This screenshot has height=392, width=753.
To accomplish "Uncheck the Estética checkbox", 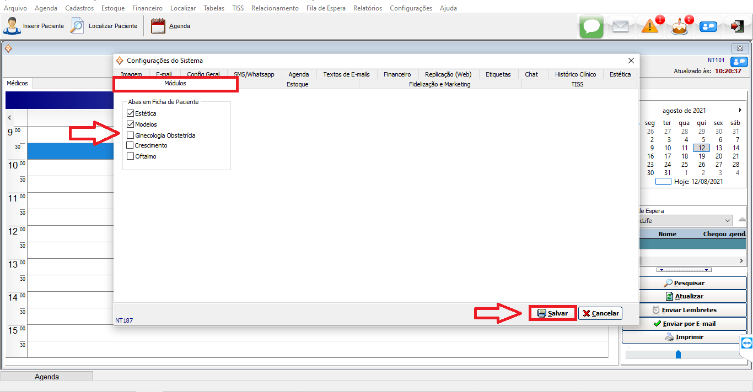I will point(130,113).
